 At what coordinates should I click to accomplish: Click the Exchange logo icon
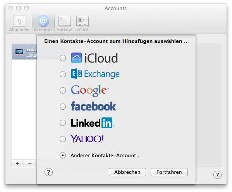(76, 73)
